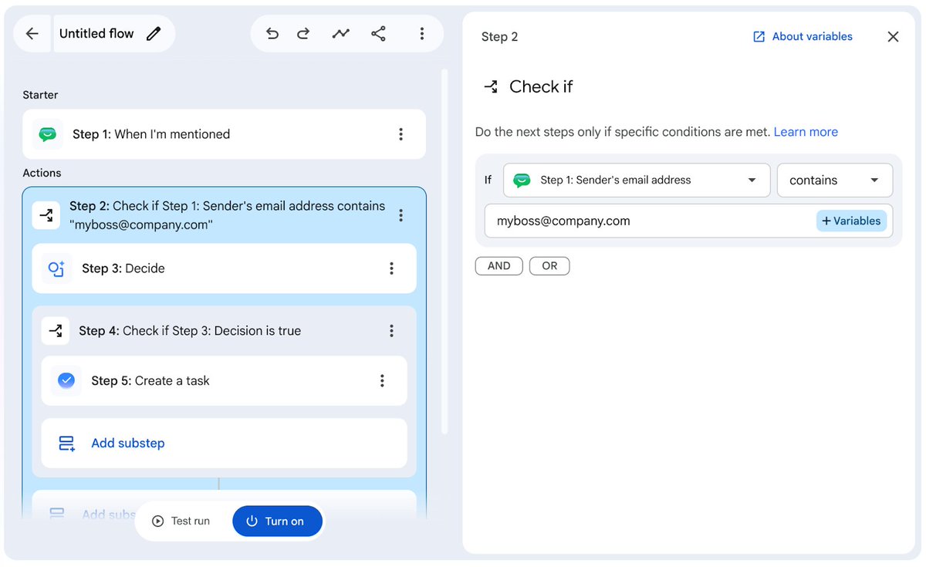Select Step 1: When I'm mentioned
The image size is (926, 567).
[x=224, y=134]
